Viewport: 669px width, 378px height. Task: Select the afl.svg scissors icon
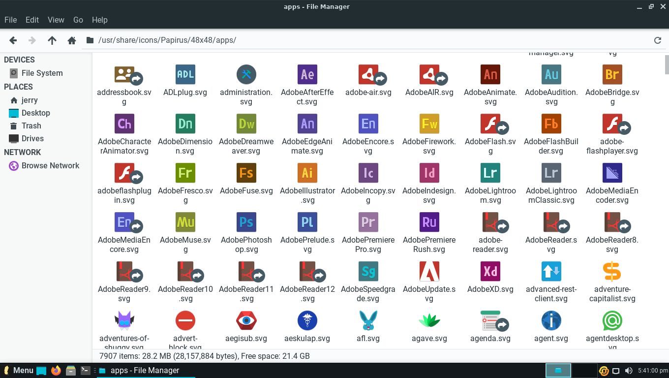coord(368,320)
